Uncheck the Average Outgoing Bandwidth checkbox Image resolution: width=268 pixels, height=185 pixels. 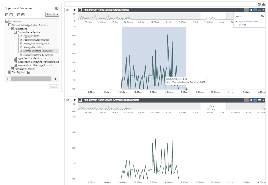(x=21, y=51)
